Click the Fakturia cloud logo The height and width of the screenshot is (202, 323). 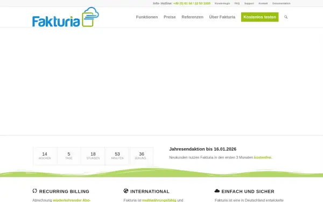point(66,17)
